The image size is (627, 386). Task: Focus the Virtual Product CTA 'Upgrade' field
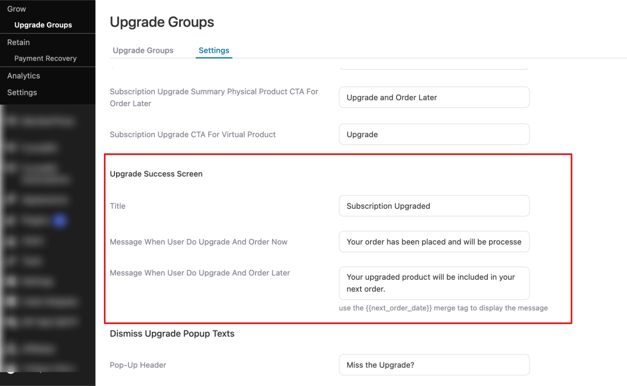[x=434, y=135]
